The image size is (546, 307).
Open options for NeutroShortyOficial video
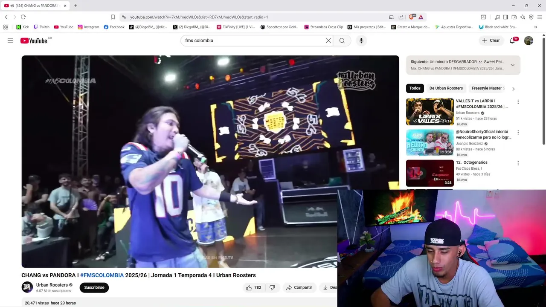pyautogui.click(x=518, y=133)
